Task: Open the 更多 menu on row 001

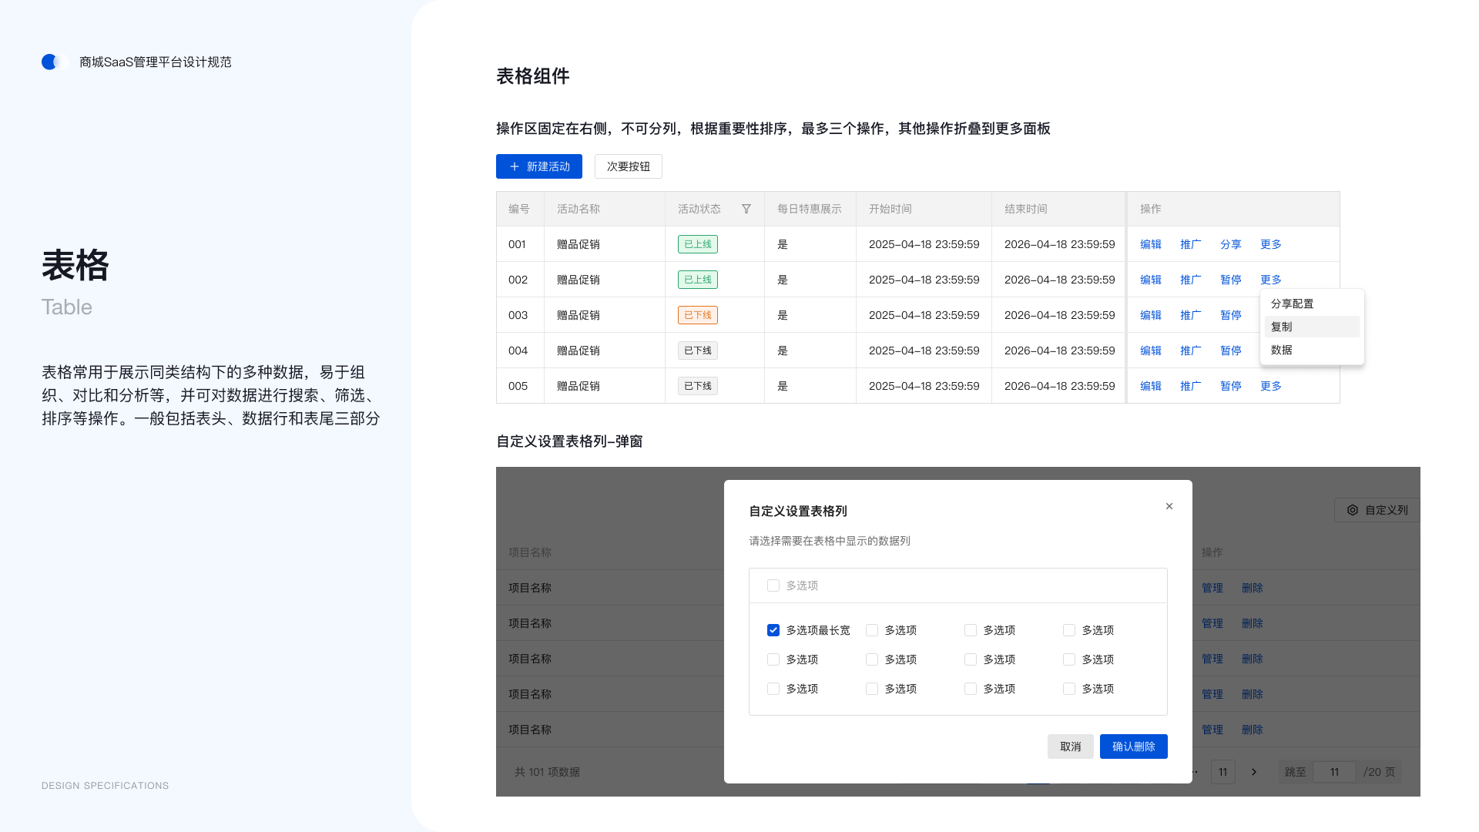Action: [1270, 244]
